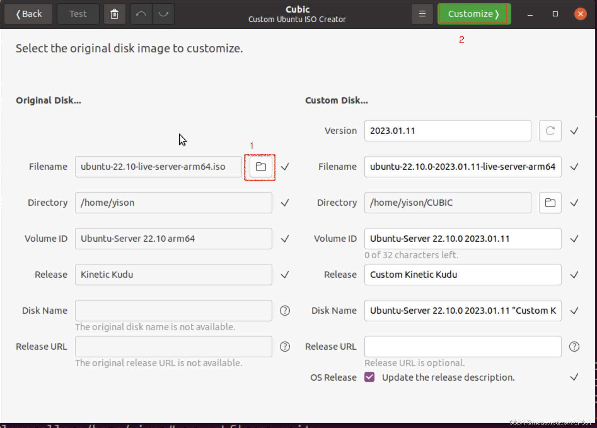This screenshot has width=597, height=428.
Task: Go Back to previous page
Action: [29, 14]
